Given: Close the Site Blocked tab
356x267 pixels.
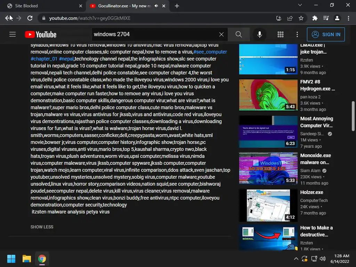Looking at the screenshot, I should (81, 6).
